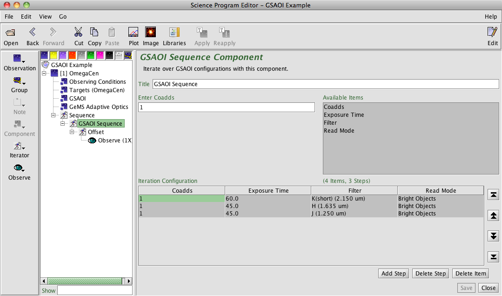Go Back using the toolbar arrow
Image resolution: width=502 pixels, height=296 pixels.
point(33,32)
